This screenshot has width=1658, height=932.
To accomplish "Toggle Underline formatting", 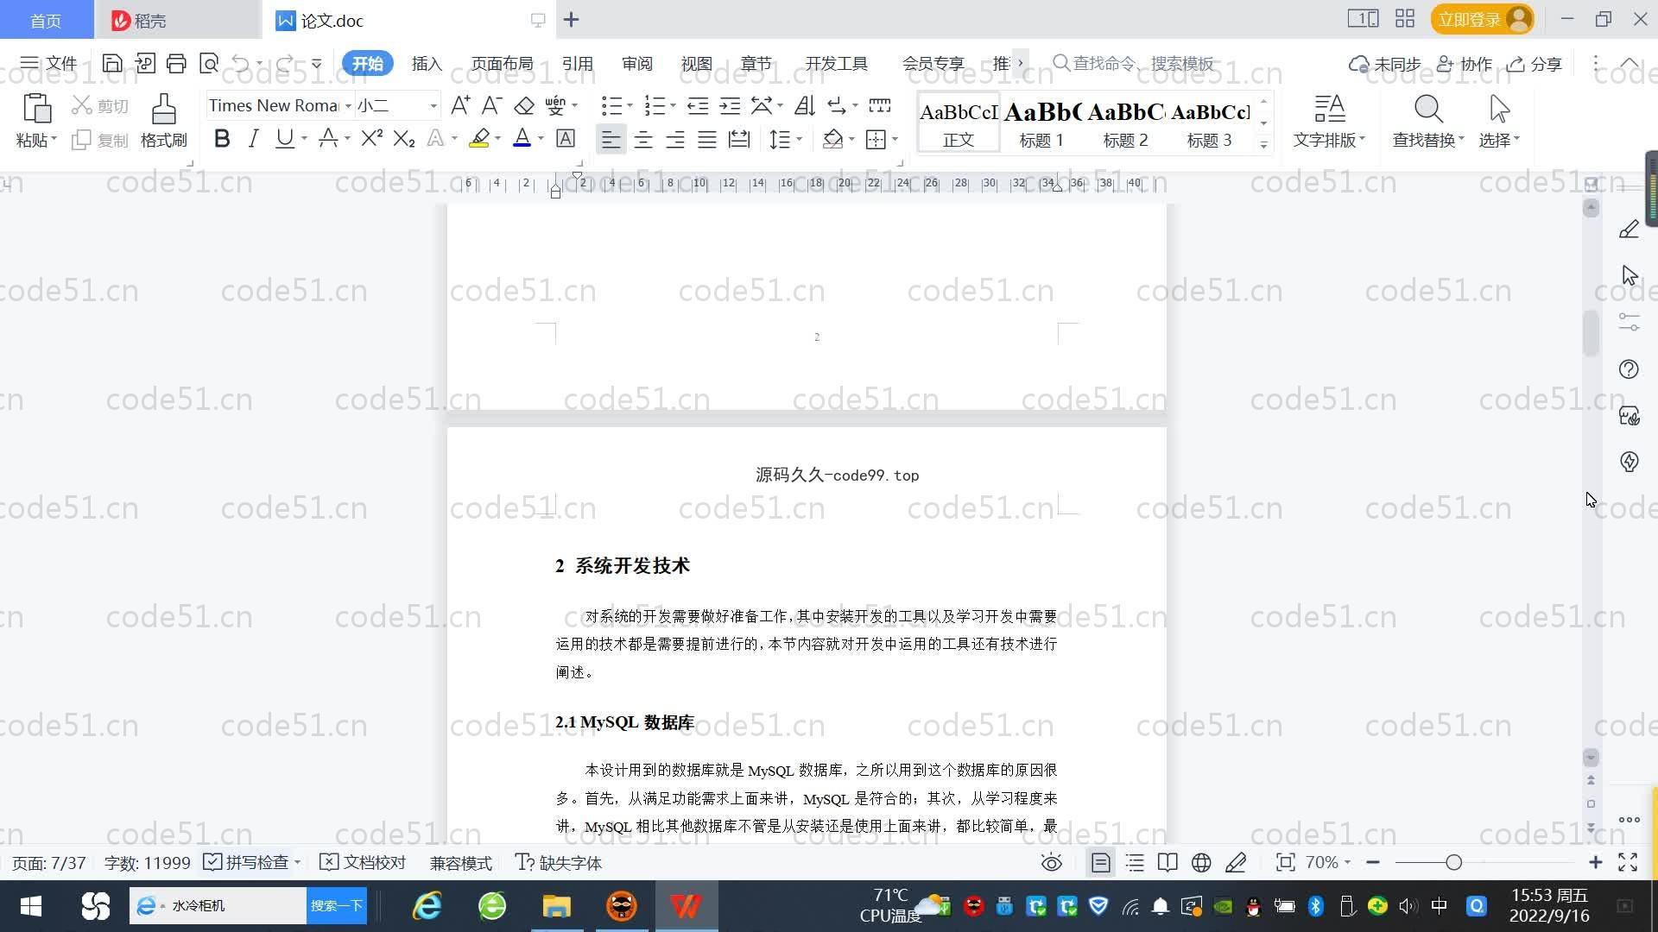I will click(284, 138).
